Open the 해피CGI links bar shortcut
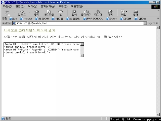The width and height of the screenshot is (161, 121). coord(42,19)
